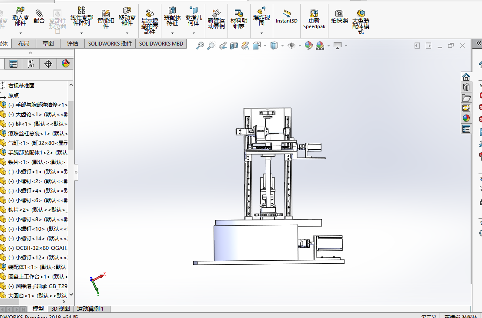The image size is (482, 318).
Task: Open Custom Properties icon in task pane
Action: [x=466, y=129]
